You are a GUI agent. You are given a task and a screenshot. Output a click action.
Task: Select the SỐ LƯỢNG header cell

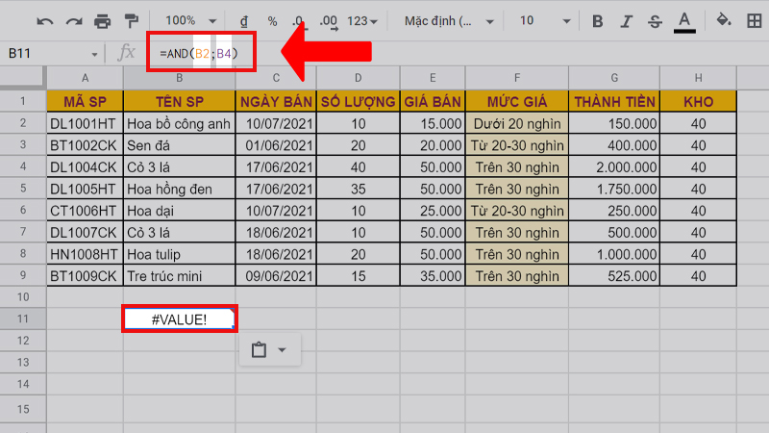(358, 102)
